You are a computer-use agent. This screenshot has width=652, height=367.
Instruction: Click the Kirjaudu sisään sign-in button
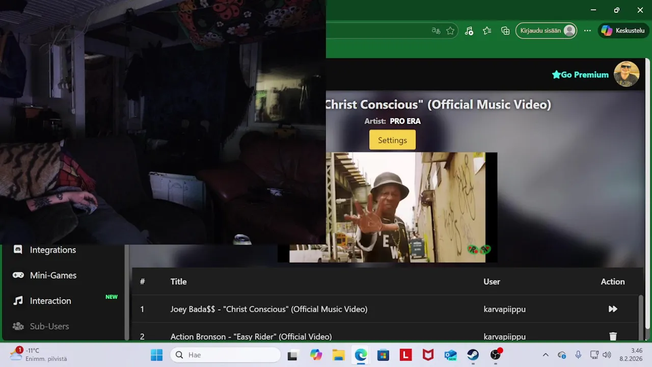(546, 31)
